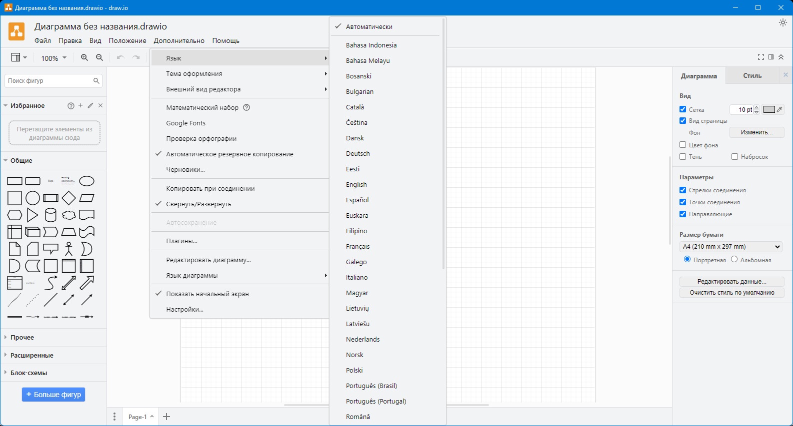Select the rectangle shape in Общие
The height and width of the screenshot is (426, 793).
(x=14, y=181)
